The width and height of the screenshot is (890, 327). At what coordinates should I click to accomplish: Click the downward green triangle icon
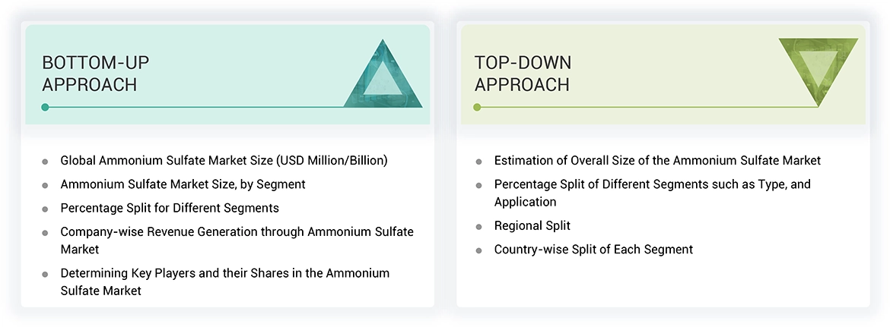click(818, 69)
